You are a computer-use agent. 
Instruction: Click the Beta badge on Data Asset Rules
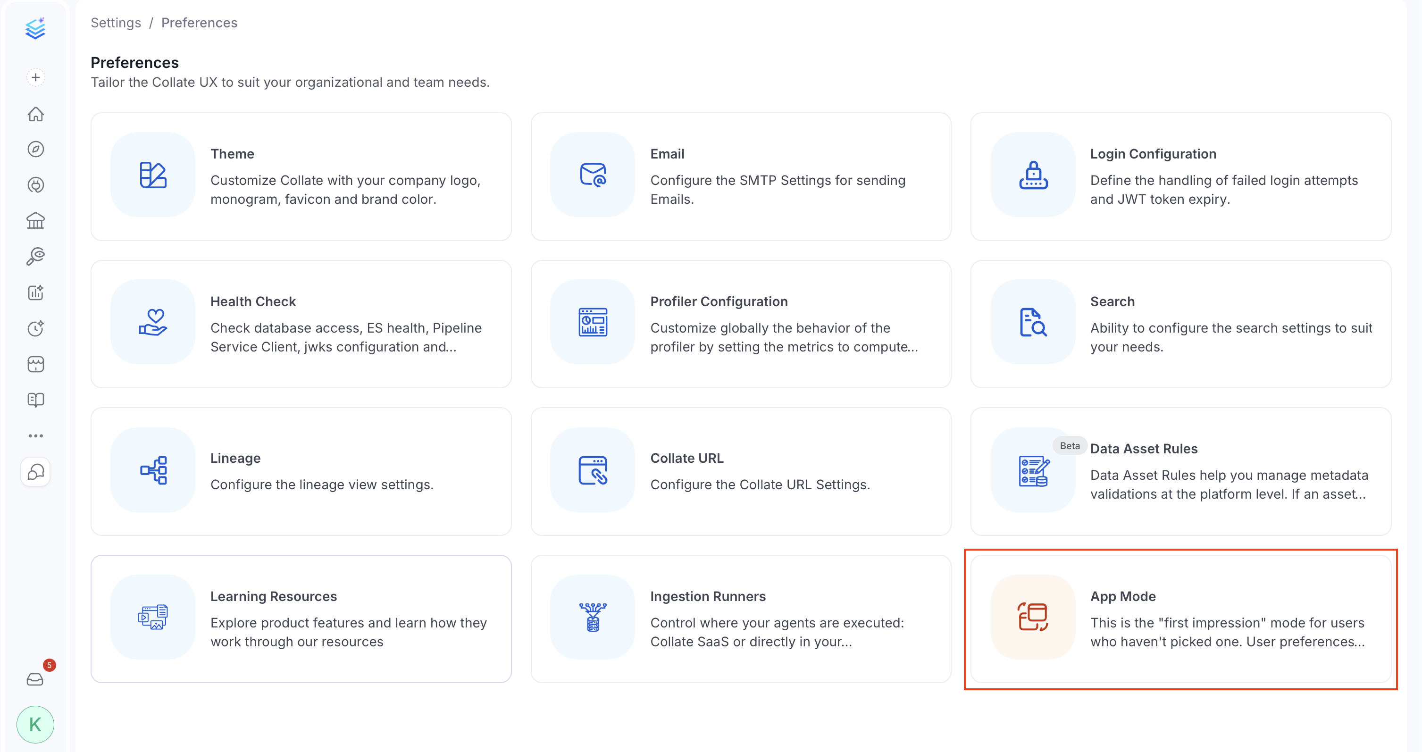pyautogui.click(x=1070, y=445)
